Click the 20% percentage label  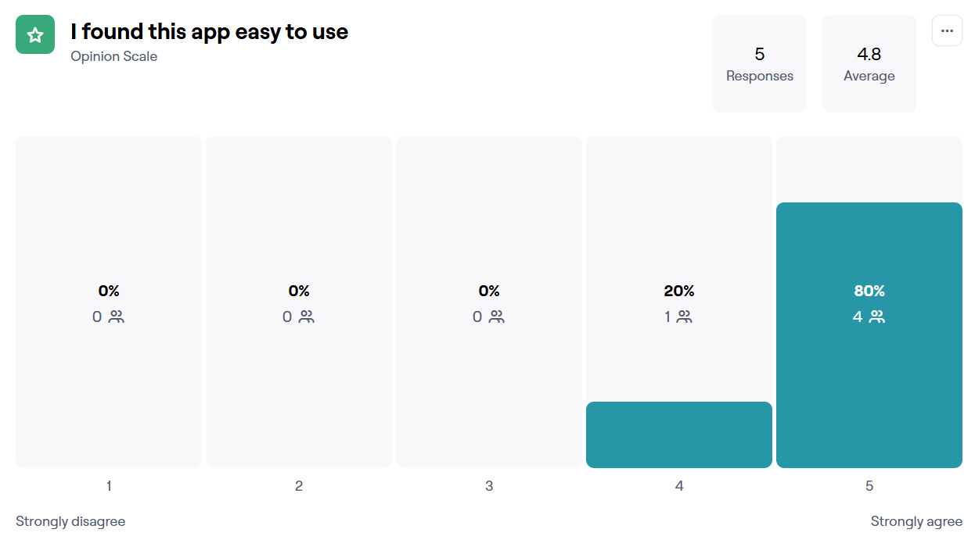coord(678,291)
